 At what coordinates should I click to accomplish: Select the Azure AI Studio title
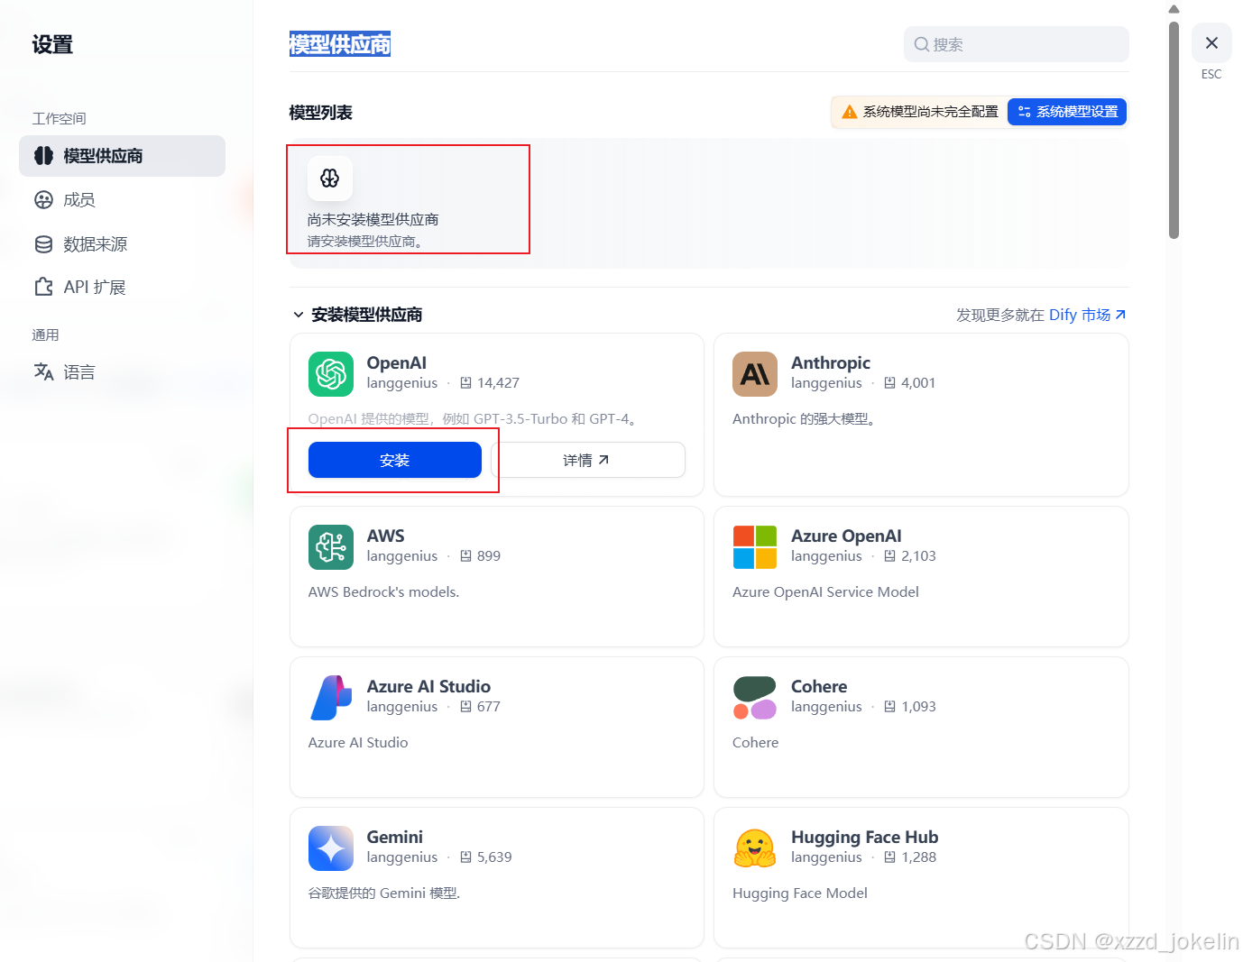[428, 686]
